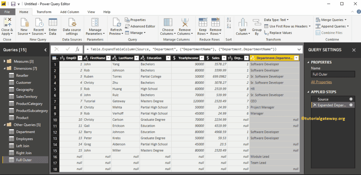Open the Help question mark icon
361x175 pixels.
coord(359,12)
